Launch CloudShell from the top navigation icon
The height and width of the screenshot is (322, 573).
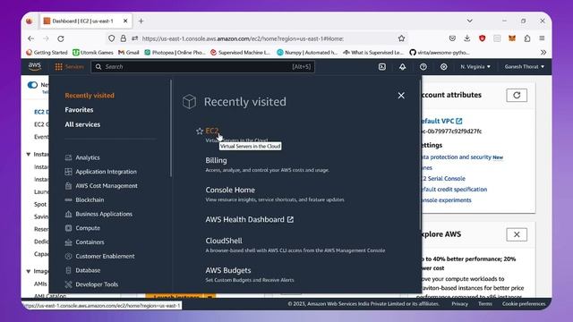382,67
